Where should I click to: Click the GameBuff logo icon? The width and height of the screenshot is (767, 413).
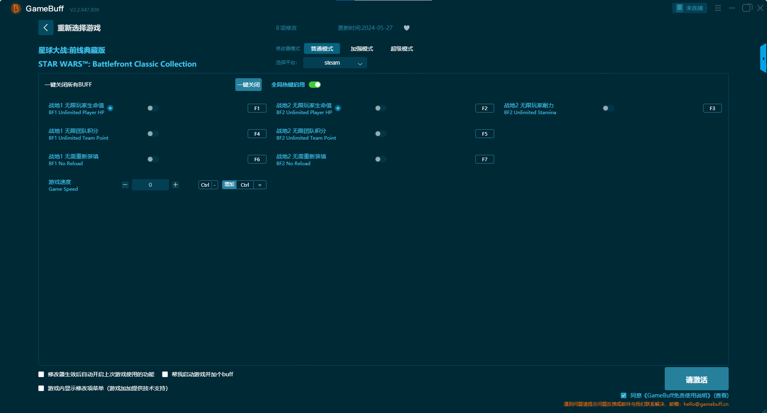[16, 8]
